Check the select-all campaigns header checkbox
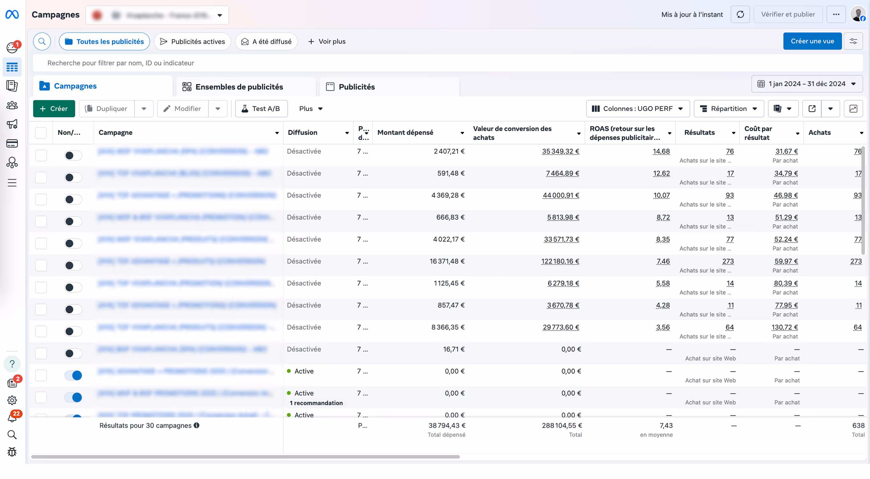Viewport: 870px width, 479px height. pyautogui.click(x=41, y=133)
